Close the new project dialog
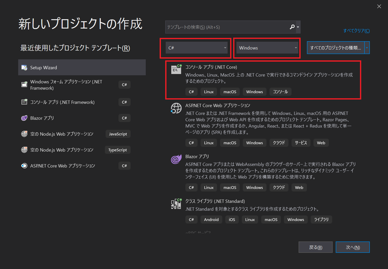 pyautogui.click(x=379, y=6)
